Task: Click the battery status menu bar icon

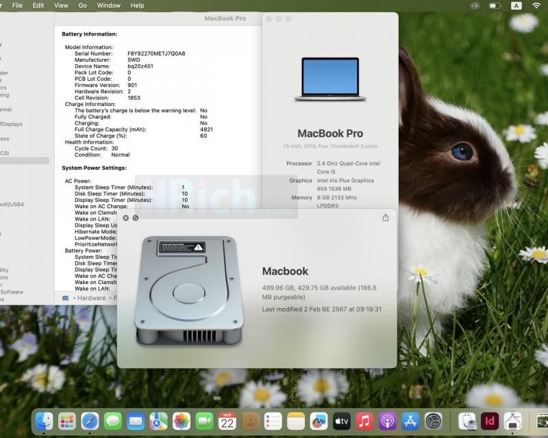Action: (x=495, y=5)
